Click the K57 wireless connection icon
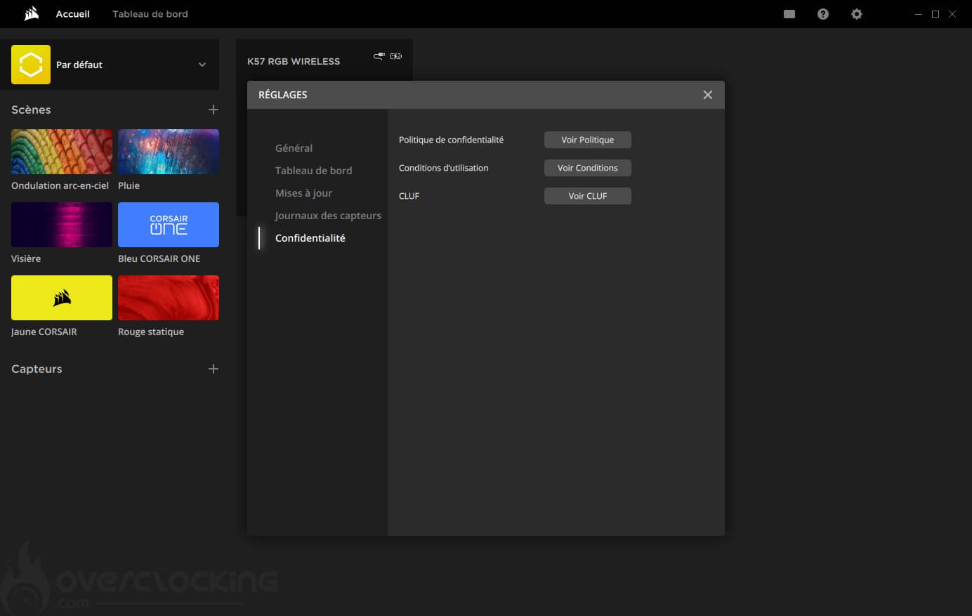Image resolution: width=972 pixels, height=616 pixels. pyautogui.click(x=379, y=56)
